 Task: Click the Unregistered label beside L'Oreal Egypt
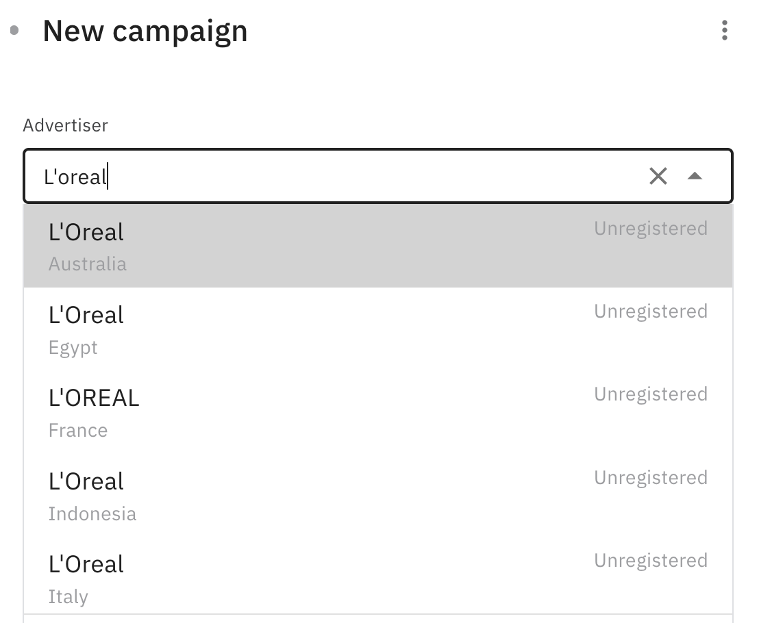pos(650,311)
